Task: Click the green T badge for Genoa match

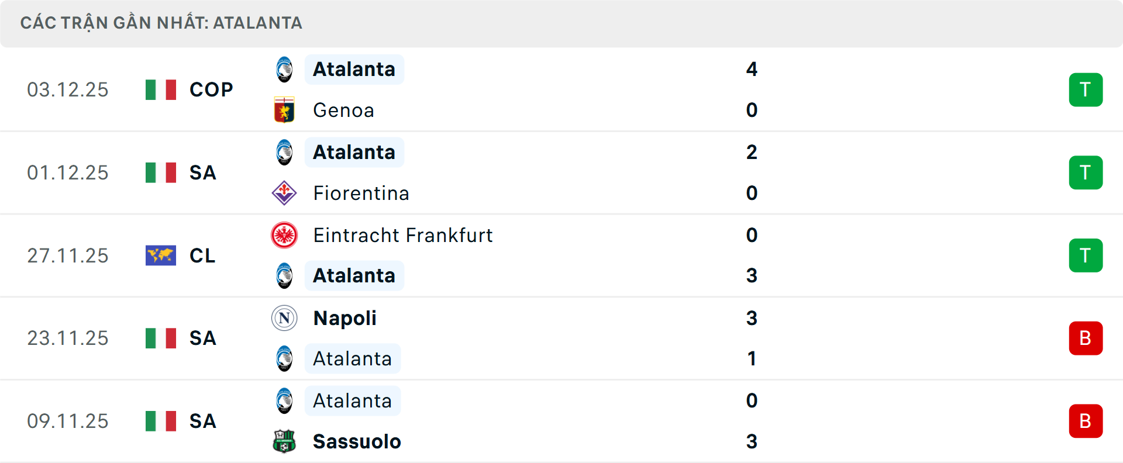Action: tap(1086, 89)
